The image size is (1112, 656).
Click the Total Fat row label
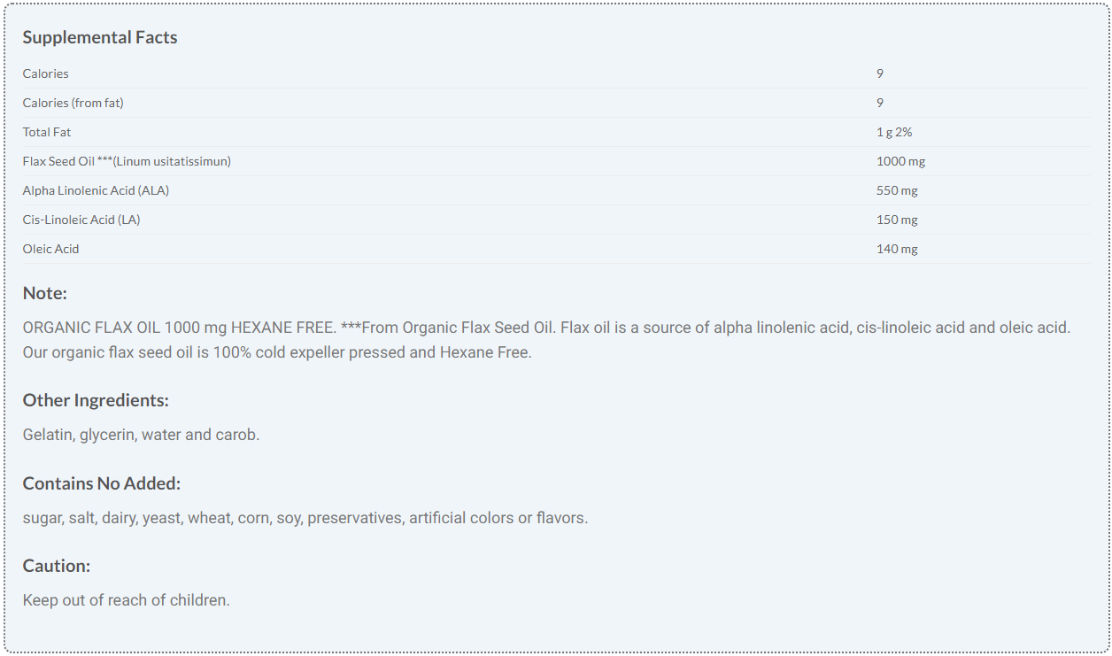47,132
